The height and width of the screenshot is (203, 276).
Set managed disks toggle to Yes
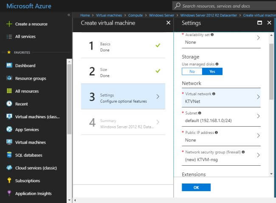212,71
